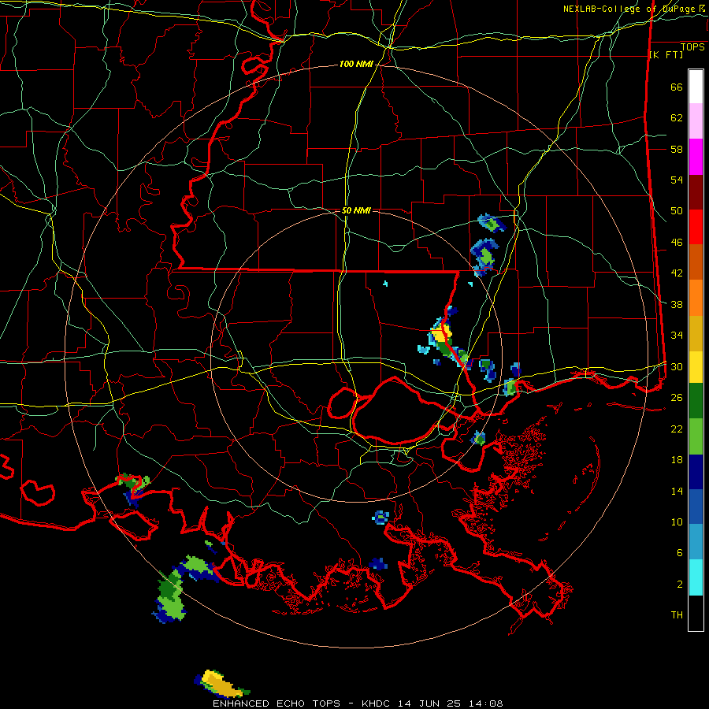The image size is (709, 709).
Task: Click the '18' legend value
Action: click(x=677, y=460)
